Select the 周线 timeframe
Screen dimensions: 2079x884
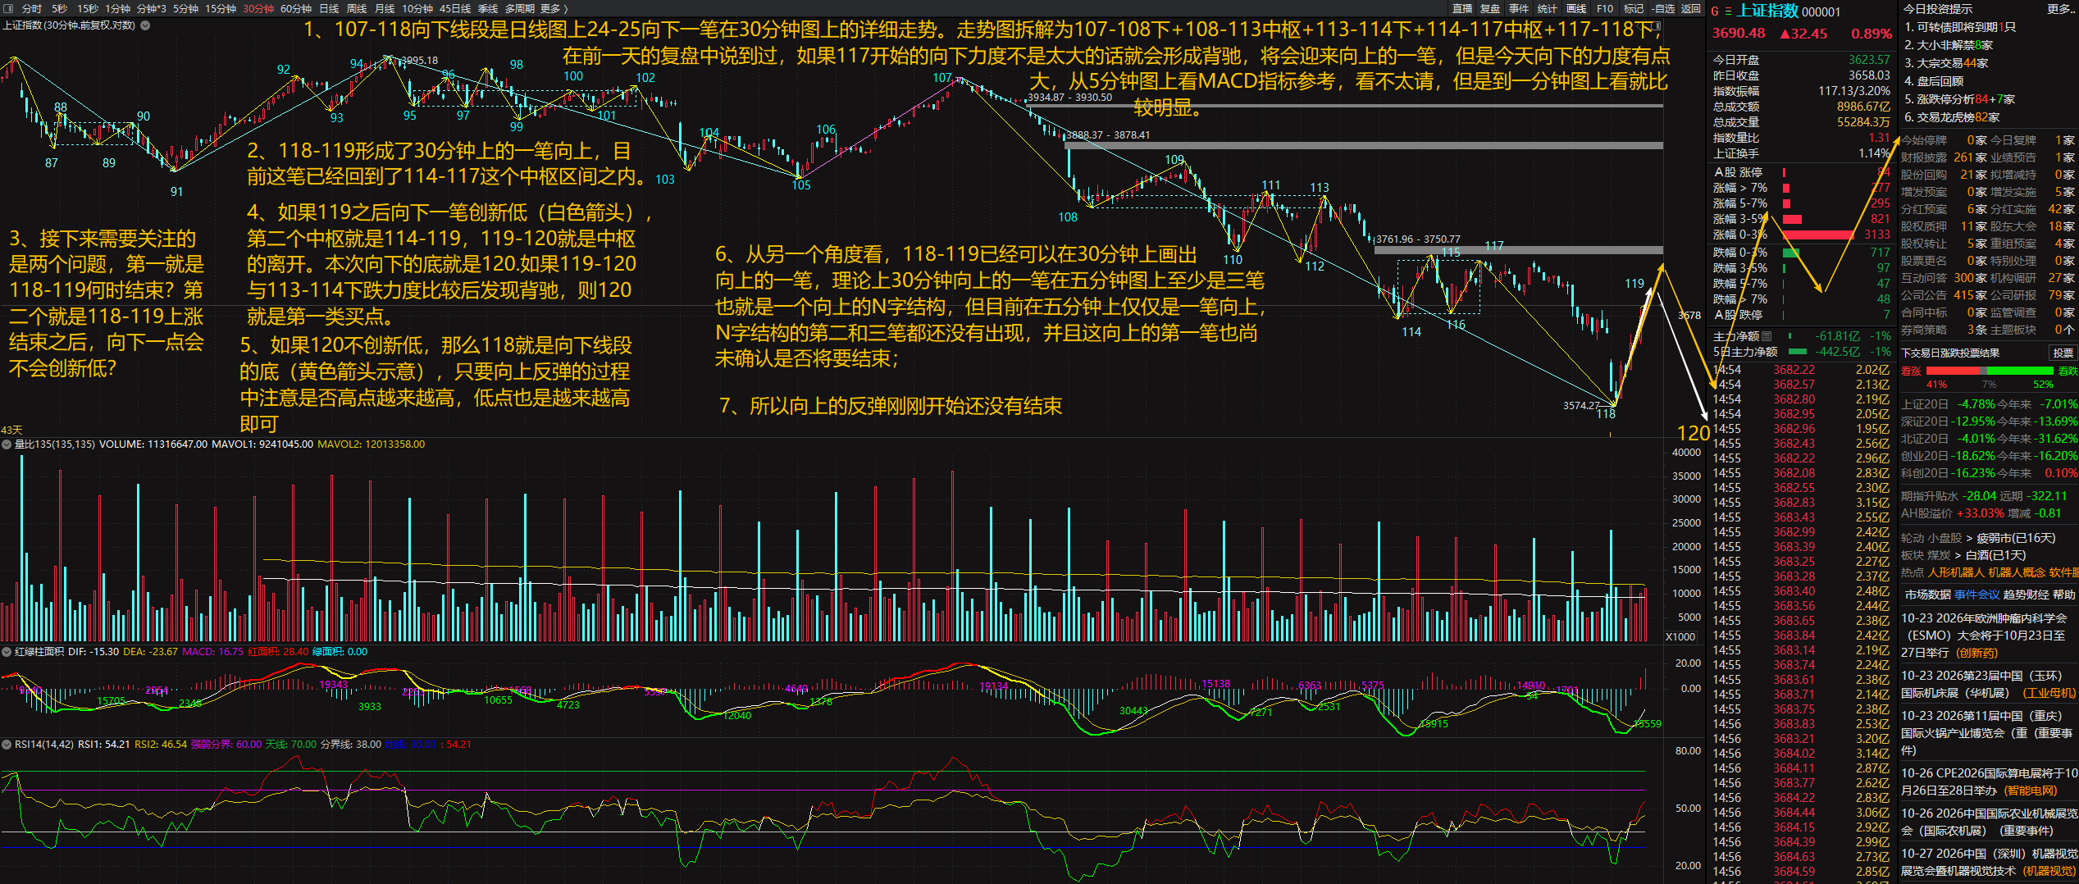click(x=357, y=8)
